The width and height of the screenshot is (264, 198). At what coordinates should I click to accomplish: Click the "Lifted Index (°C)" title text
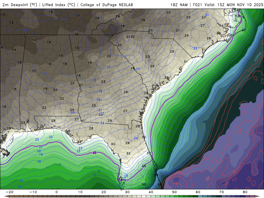click(59, 5)
